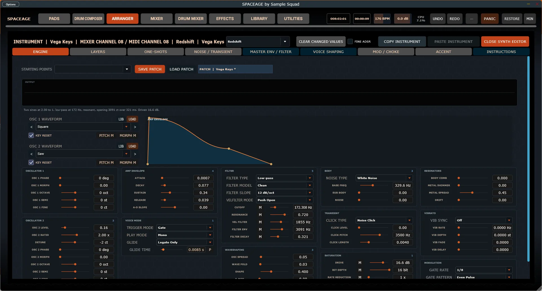Open the Redshift instrument dropdown
Image resolution: width=542 pixels, height=291 pixels.
pyautogui.click(x=258, y=42)
